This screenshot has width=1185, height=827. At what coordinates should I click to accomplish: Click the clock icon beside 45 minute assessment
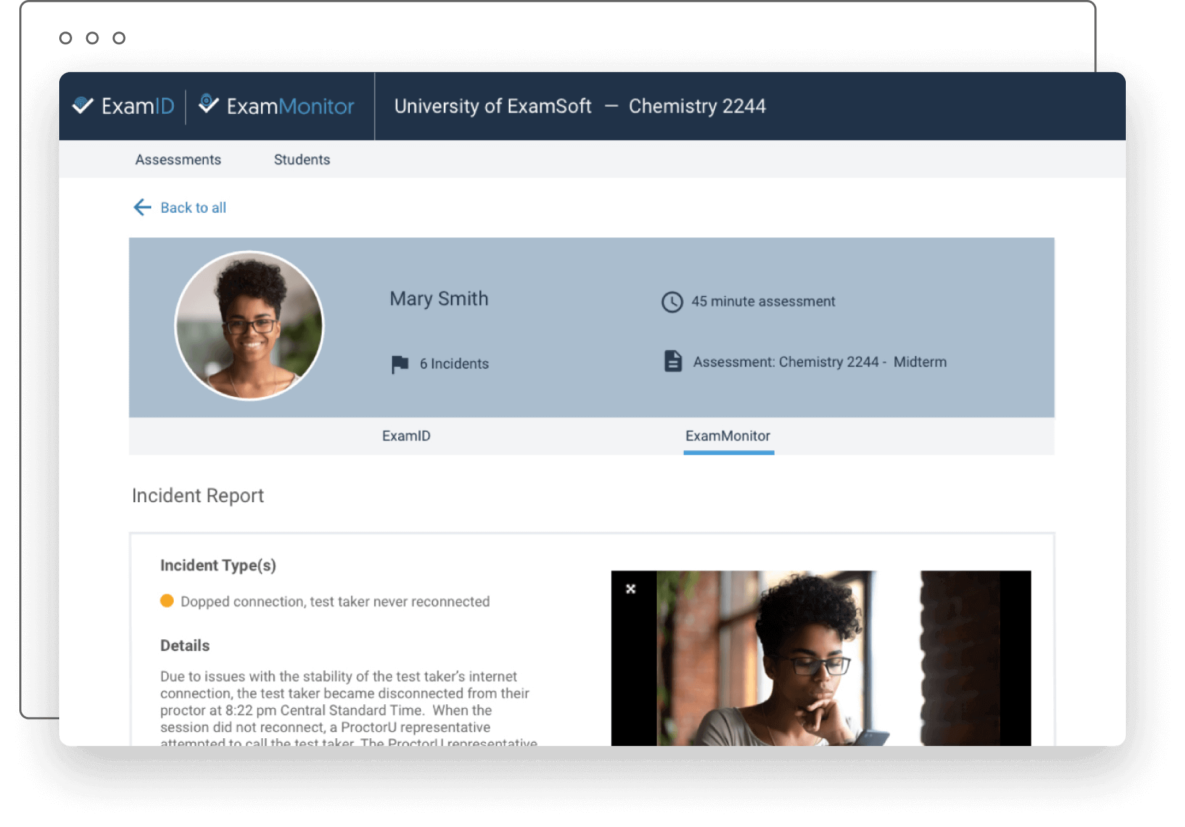coord(672,302)
